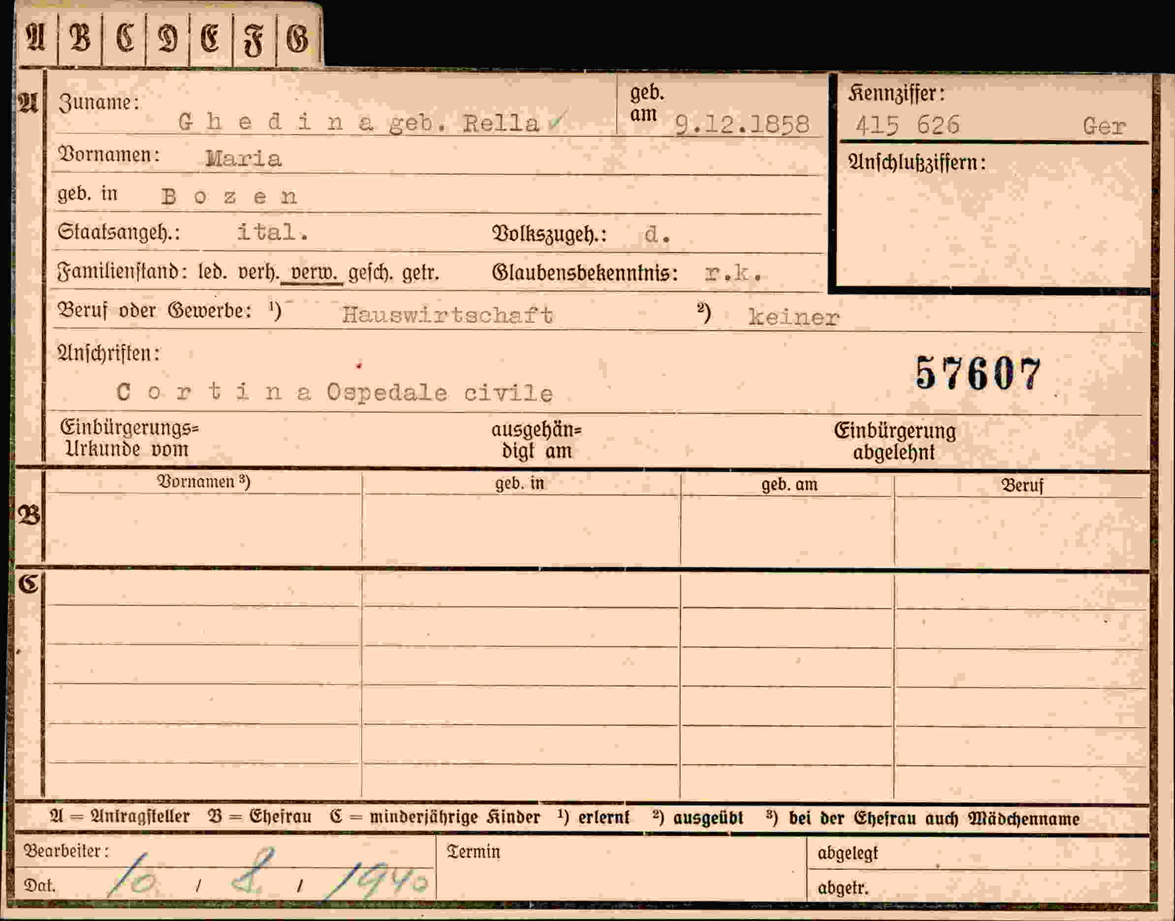Click the marital status option "gesch."
Viewport: 1175px width, 921px height.
(x=371, y=273)
